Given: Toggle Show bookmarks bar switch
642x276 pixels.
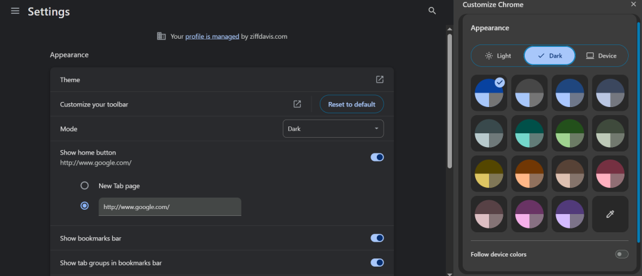Looking at the screenshot, I should click(x=377, y=238).
